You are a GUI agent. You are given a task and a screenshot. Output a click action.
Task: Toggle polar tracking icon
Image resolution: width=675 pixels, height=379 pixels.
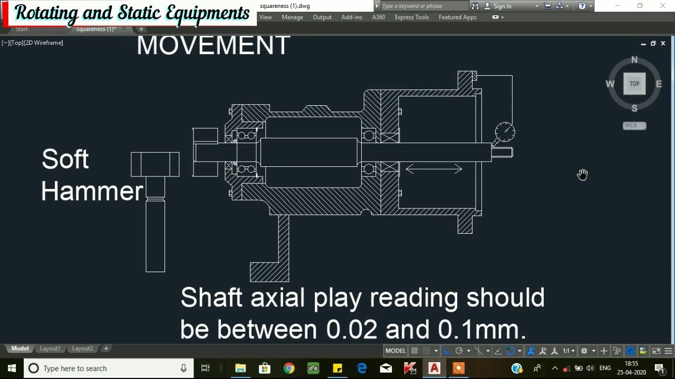point(459,351)
